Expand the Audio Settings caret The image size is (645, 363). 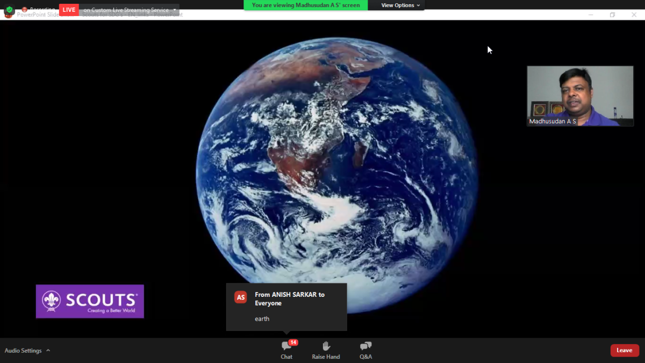(x=48, y=351)
